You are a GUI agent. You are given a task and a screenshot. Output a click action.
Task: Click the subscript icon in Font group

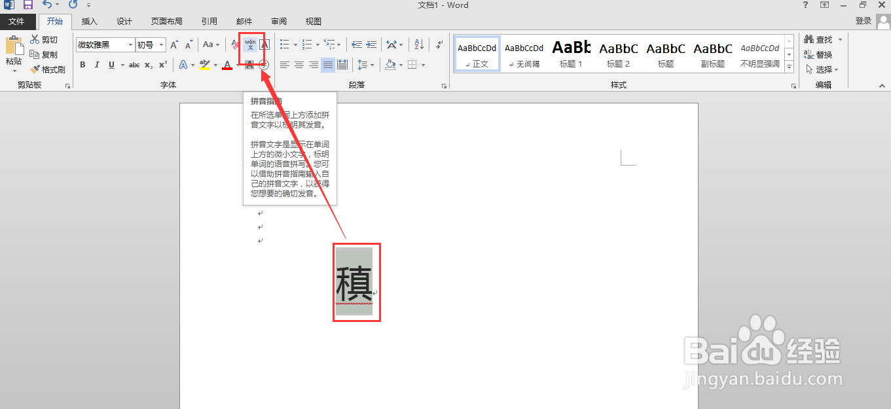click(x=148, y=64)
